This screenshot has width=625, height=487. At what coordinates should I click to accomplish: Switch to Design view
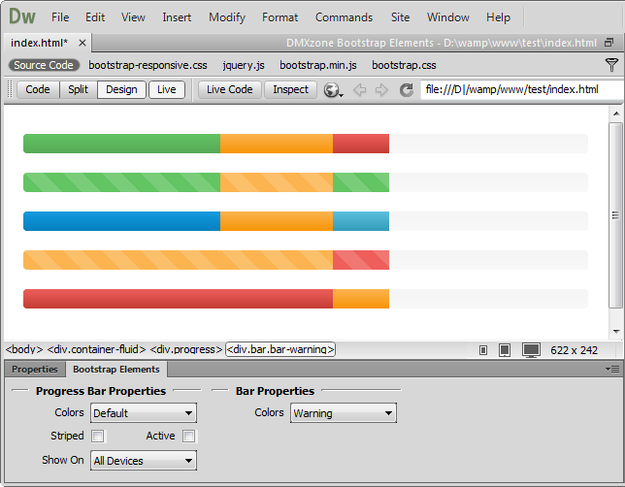click(121, 89)
